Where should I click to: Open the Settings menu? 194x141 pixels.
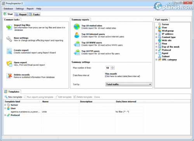pyautogui.click(x=20, y=9)
